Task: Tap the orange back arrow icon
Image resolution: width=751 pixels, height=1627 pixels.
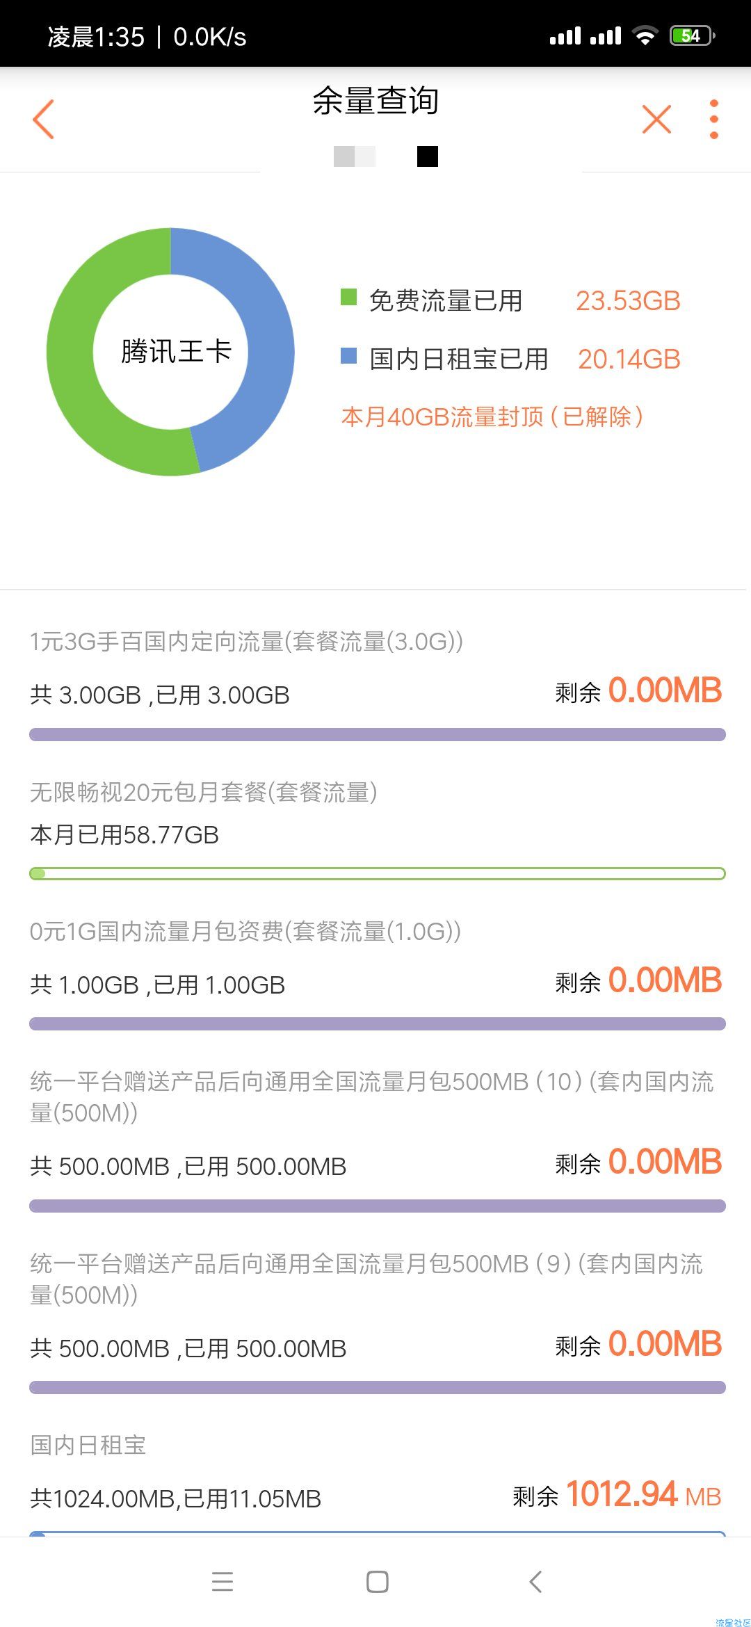Action: pos(43,119)
